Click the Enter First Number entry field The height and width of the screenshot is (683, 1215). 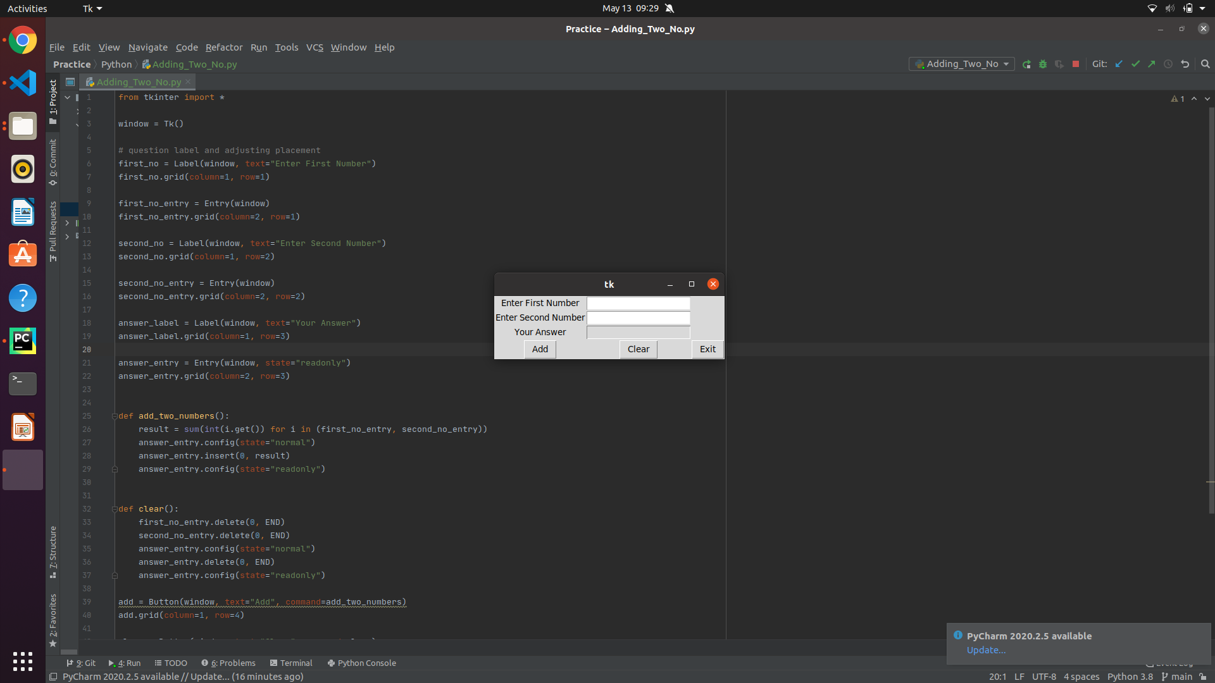638,304
